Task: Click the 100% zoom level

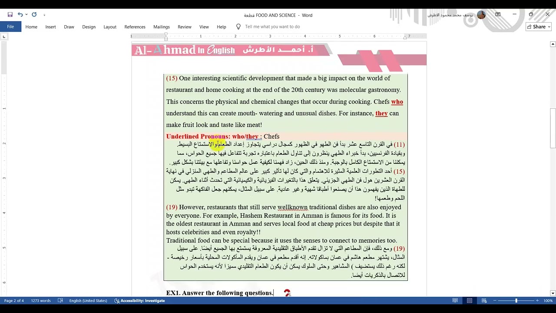Action: point(548,300)
